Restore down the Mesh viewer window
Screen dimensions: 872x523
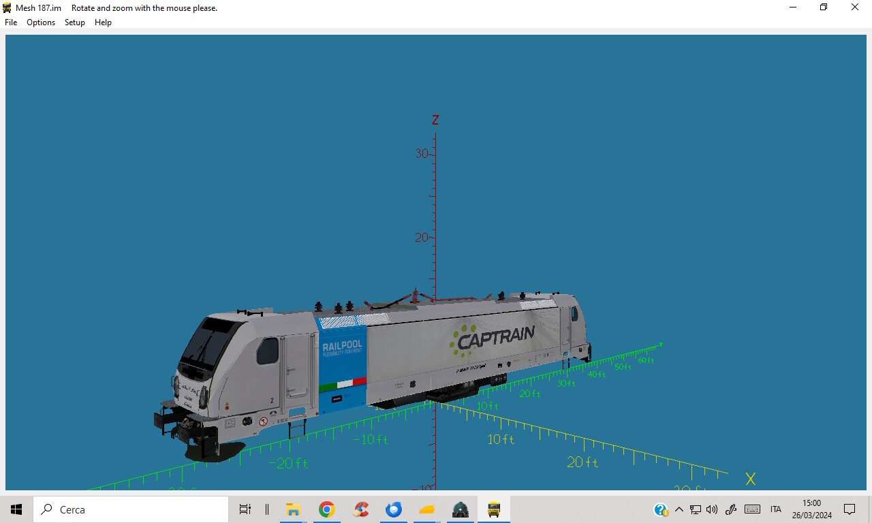tap(824, 7)
